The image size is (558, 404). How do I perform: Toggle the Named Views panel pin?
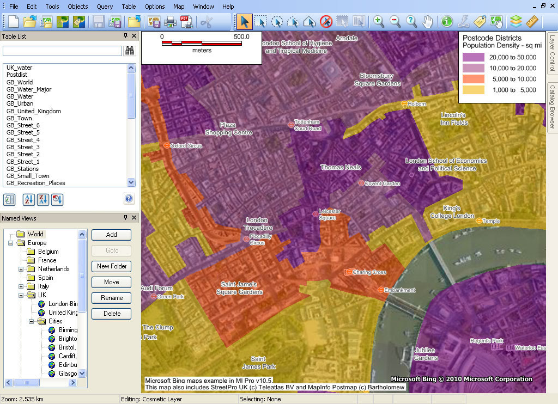(x=126, y=218)
